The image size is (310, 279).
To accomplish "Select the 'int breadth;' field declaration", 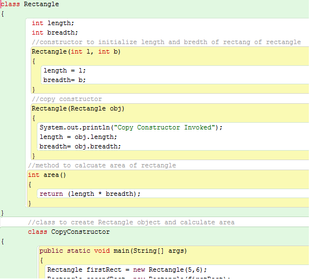I will [55, 32].
